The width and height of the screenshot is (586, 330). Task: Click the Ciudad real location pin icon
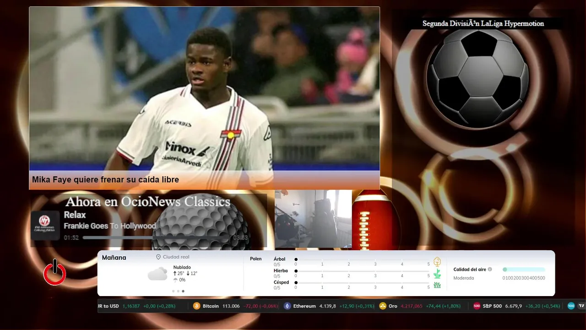[158, 257]
